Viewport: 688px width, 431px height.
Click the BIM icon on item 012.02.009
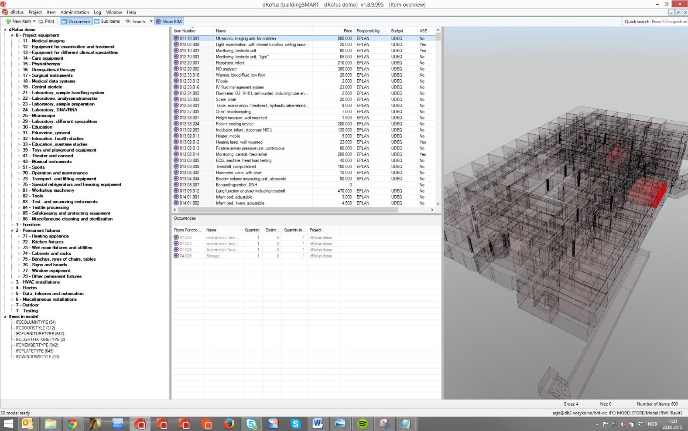176,44
